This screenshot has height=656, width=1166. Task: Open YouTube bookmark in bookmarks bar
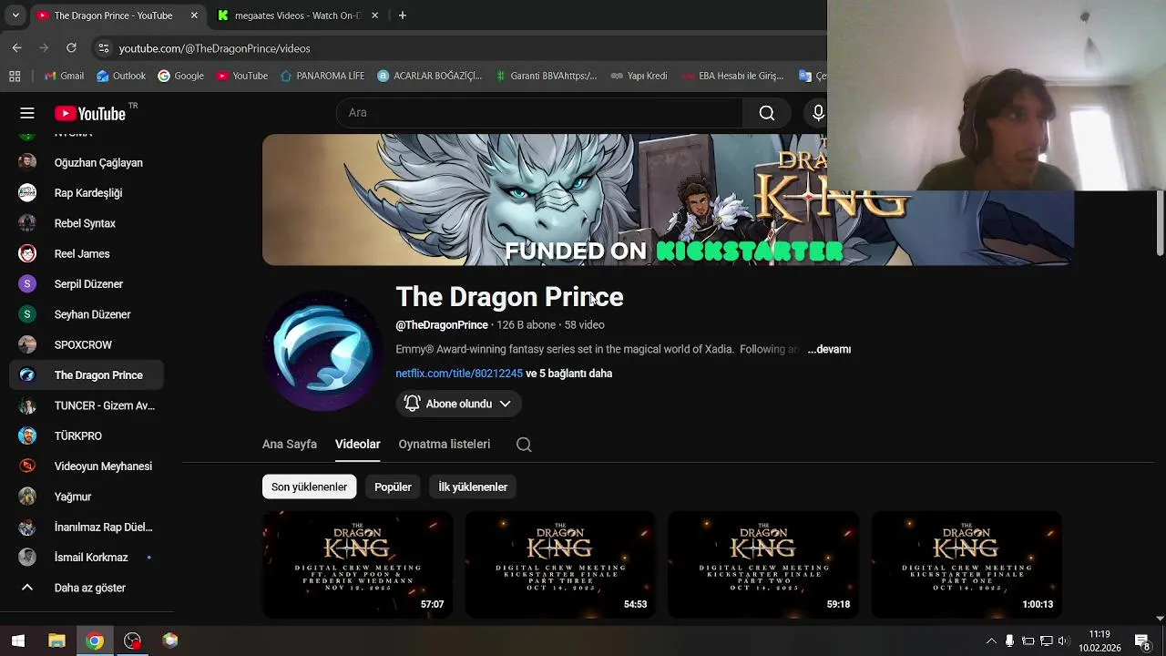pos(242,76)
